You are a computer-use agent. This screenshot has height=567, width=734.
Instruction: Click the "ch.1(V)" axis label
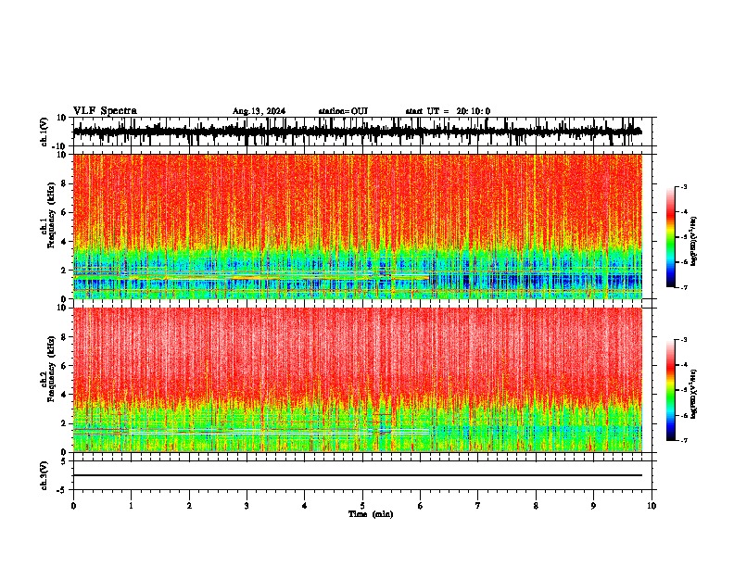[44, 132]
